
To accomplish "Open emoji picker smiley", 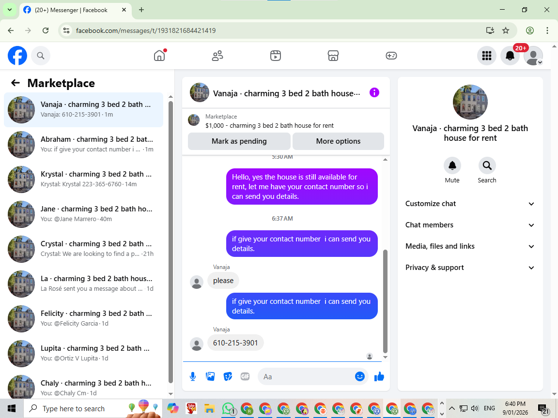I will click(x=360, y=376).
